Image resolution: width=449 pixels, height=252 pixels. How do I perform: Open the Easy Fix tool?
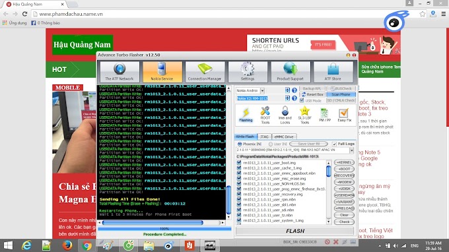(x=344, y=115)
